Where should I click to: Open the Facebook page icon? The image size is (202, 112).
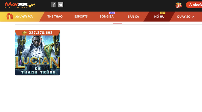coord(53,5)
